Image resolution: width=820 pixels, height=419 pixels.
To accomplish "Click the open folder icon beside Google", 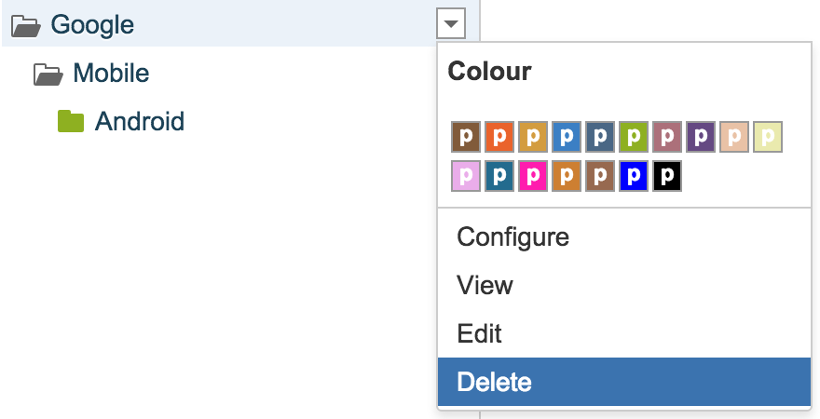I will (25, 24).
